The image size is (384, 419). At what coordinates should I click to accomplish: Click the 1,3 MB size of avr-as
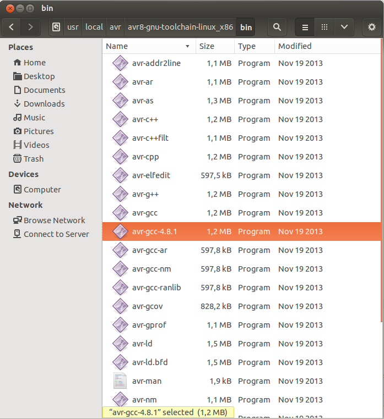point(219,101)
